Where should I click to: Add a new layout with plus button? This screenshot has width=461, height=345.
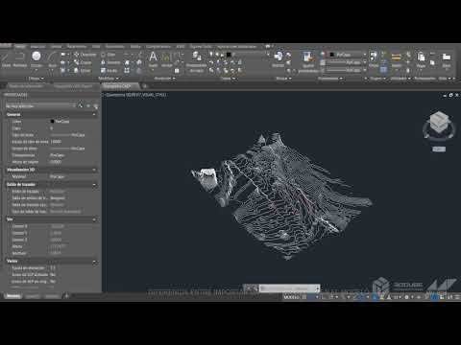66,296
